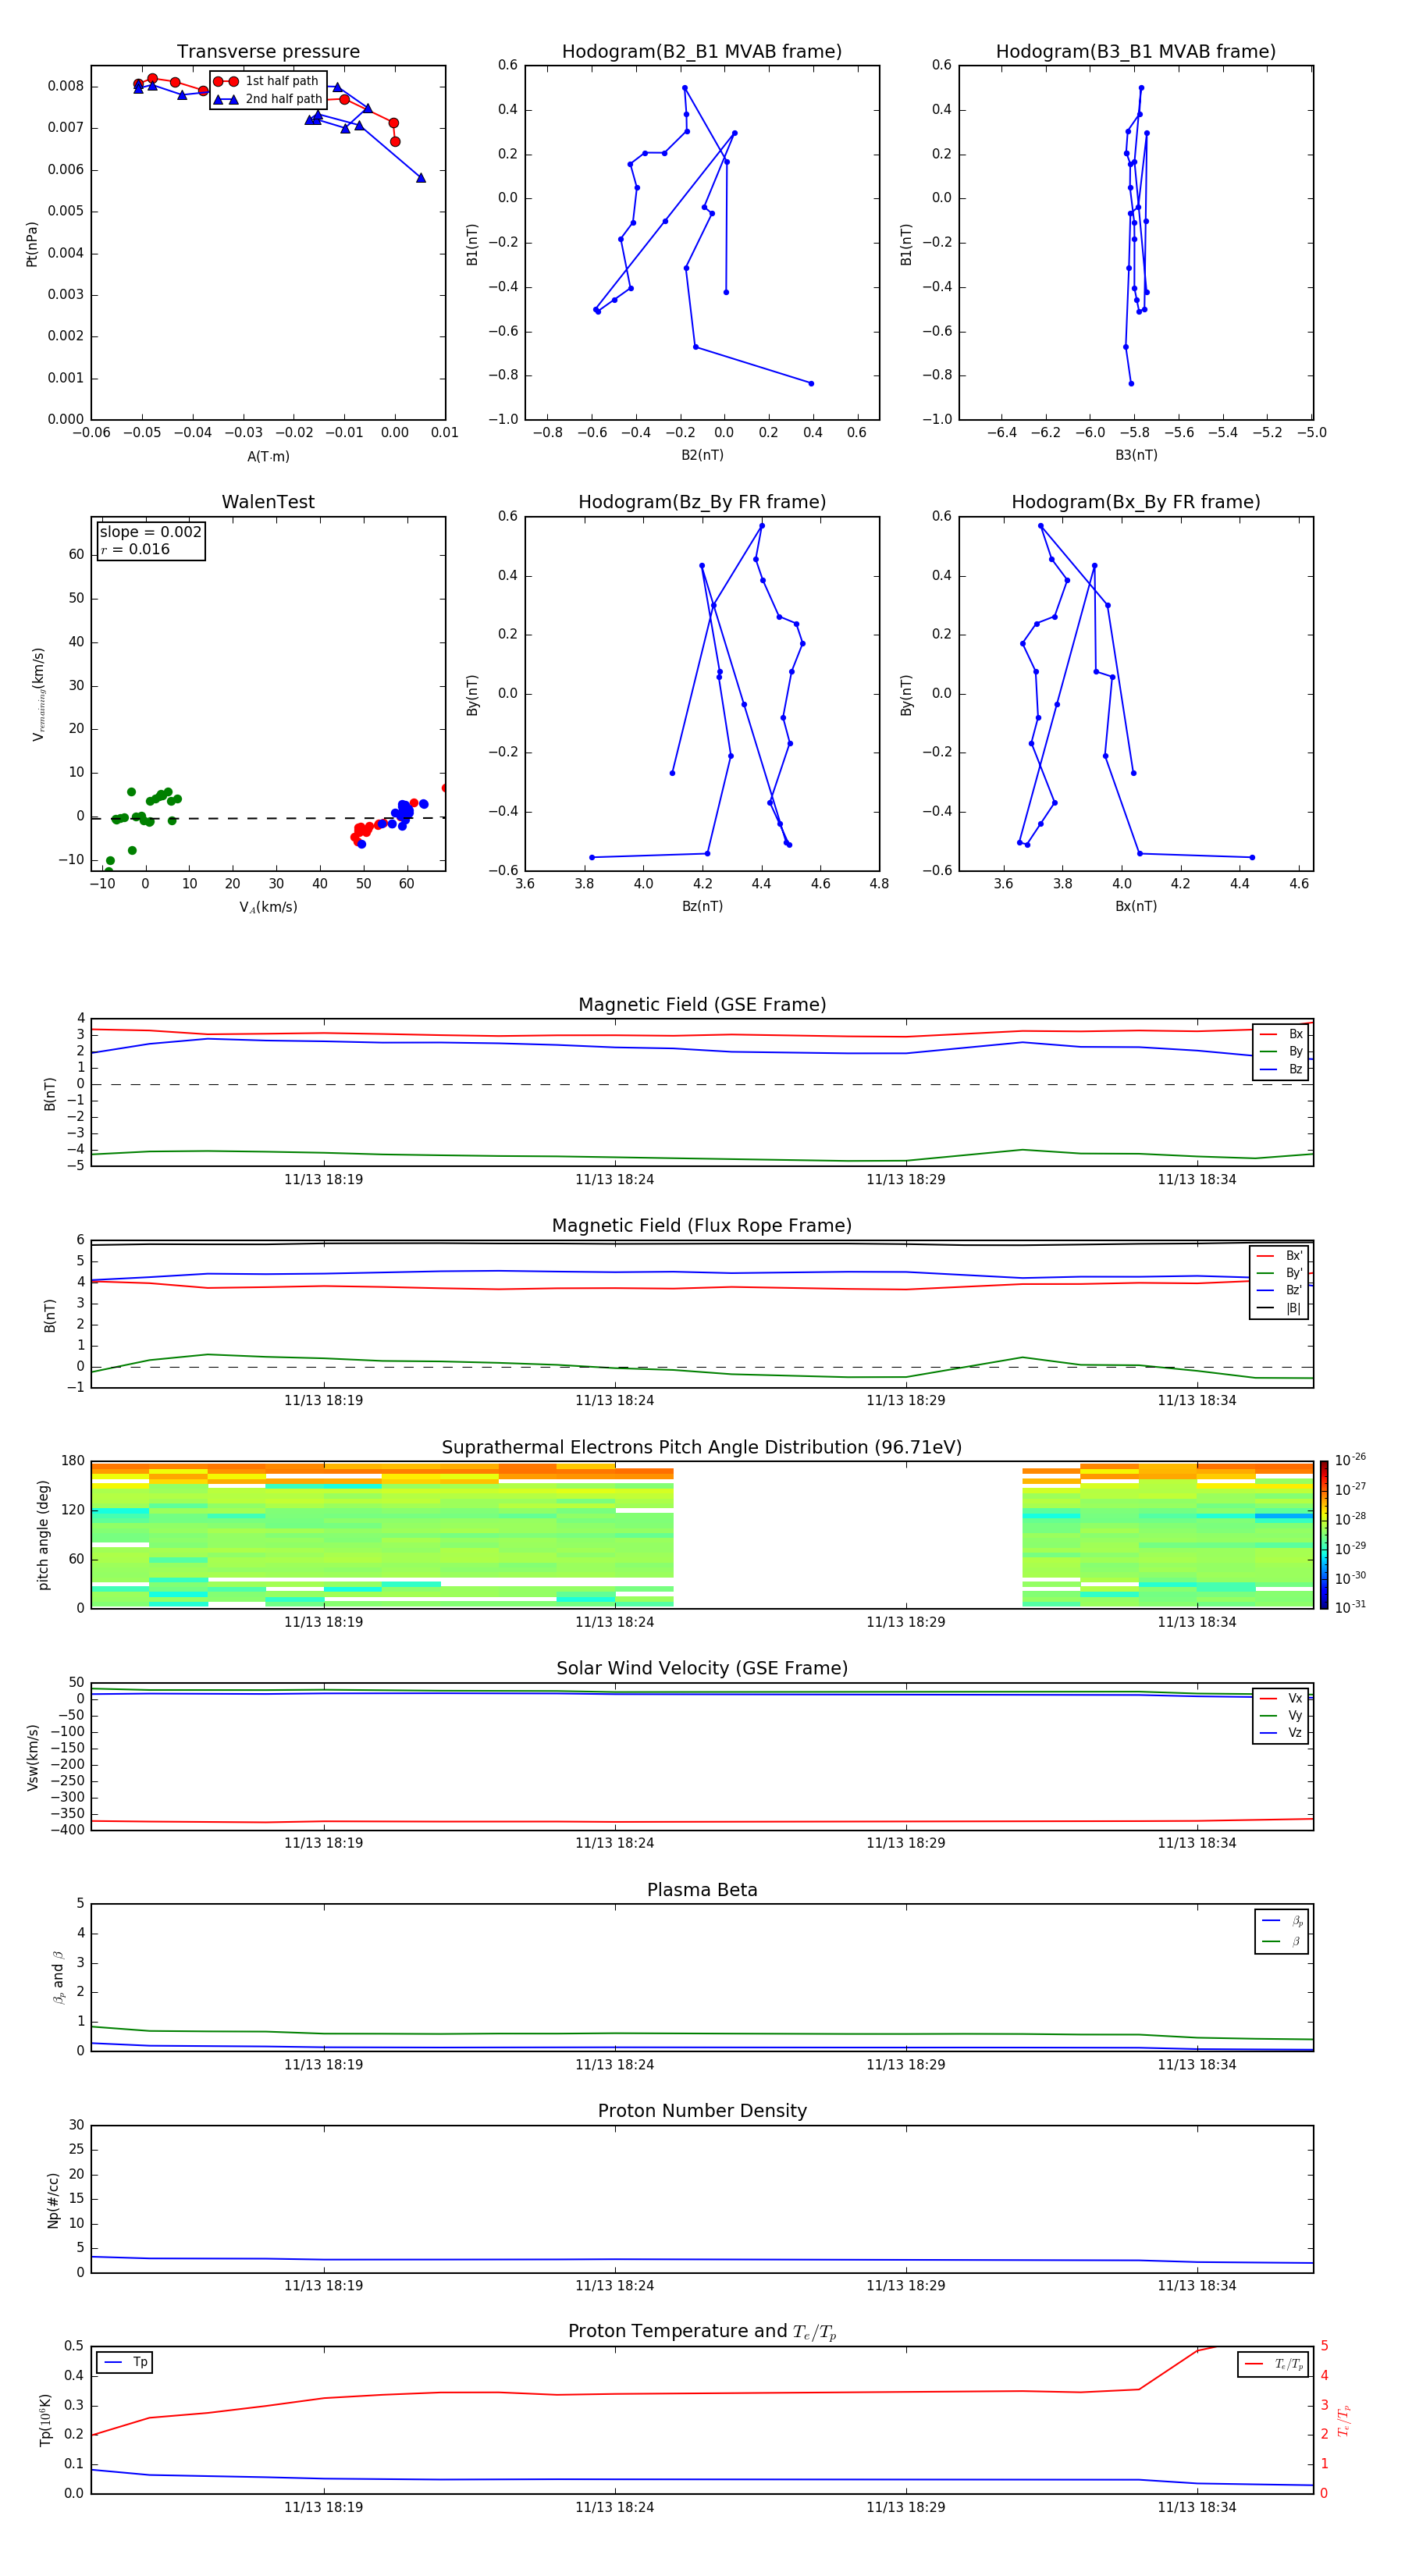Image resolution: width=1405 pixels, height=2576 pixels.
Task: Click the '10^-31' colorbar label
Action: click(1350, 1607)
